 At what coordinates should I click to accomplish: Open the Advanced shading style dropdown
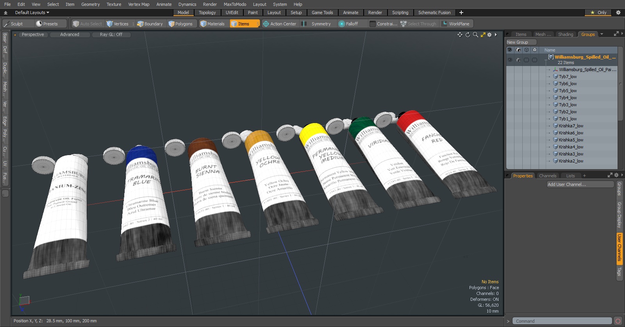(70, 35)
